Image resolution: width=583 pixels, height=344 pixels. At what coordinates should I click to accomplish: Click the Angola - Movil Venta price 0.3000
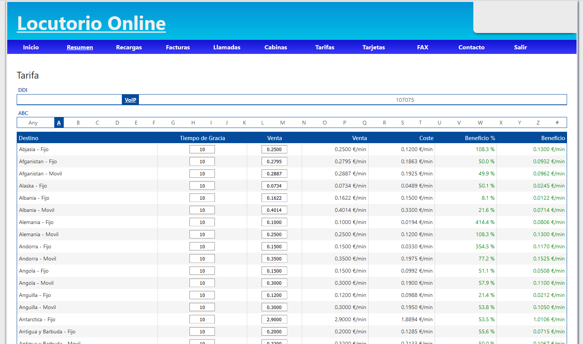274,283
